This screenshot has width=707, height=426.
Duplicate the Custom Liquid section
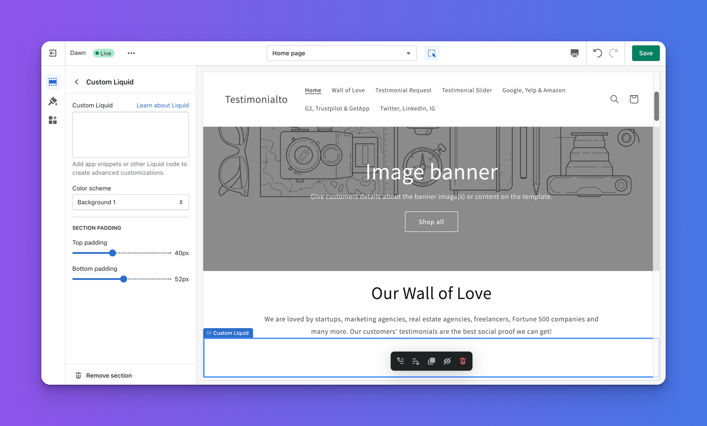click(431, 361)
